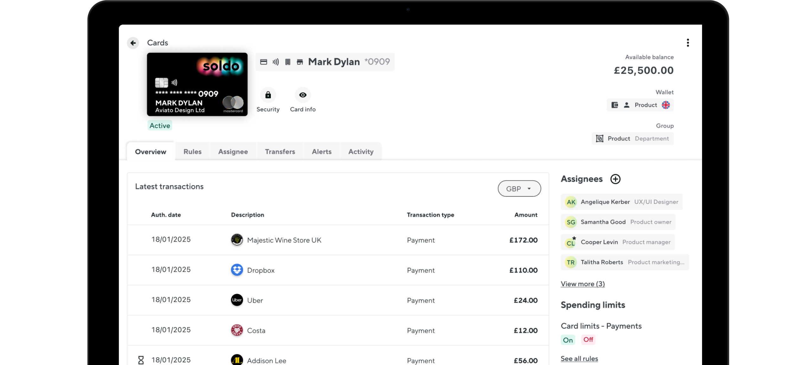Click the Auth. date column header
811x365 pixels.
click(x=166, y=215)
